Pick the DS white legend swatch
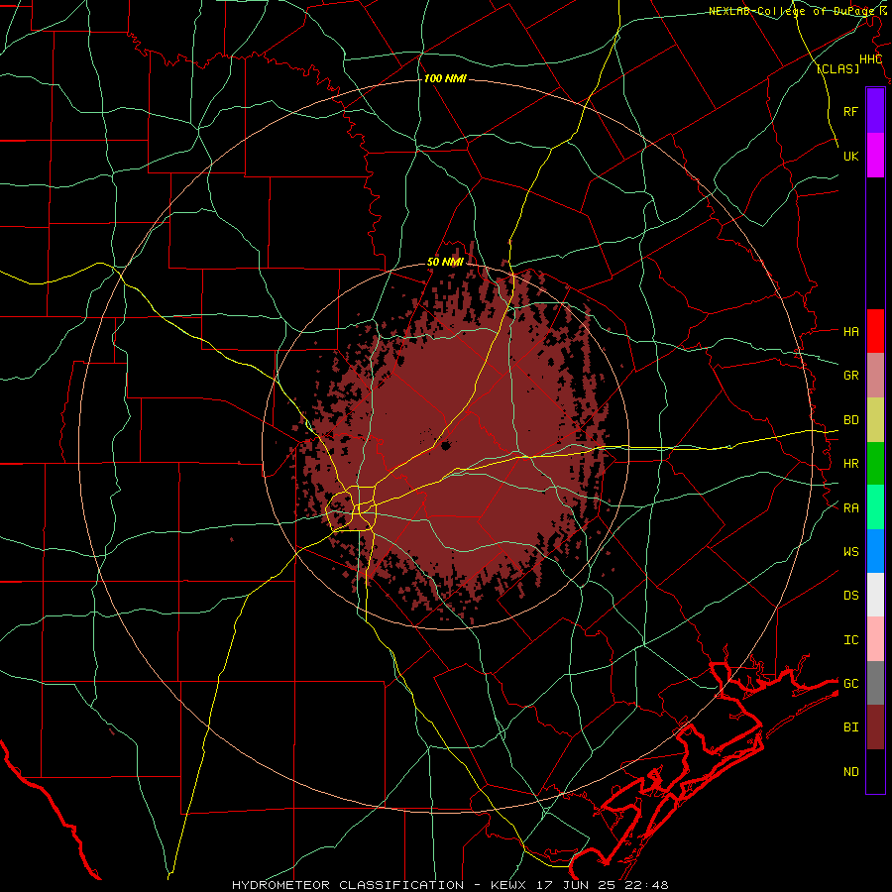This screenshot has height=892, width=892. pyautogui.click(x=875, y=595)
